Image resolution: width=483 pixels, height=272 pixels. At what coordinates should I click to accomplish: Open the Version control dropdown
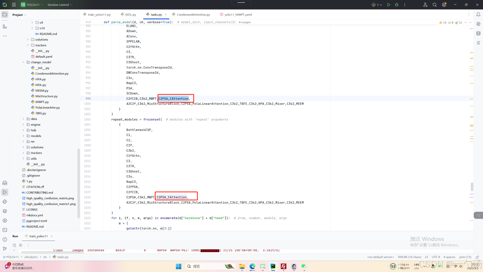click(60, 5)
